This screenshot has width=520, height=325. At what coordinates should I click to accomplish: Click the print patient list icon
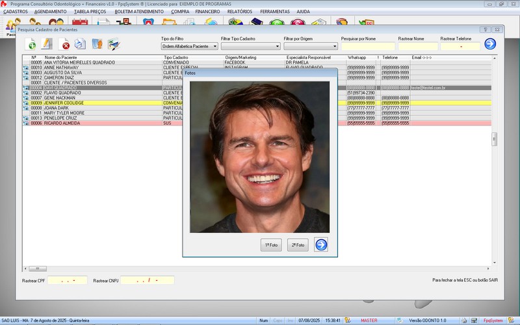pos(79,44)
